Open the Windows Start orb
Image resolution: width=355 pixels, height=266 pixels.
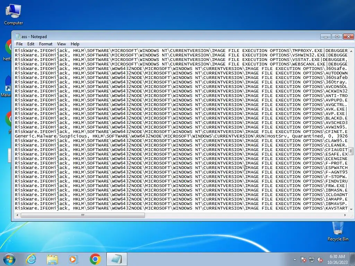(9, 259)
